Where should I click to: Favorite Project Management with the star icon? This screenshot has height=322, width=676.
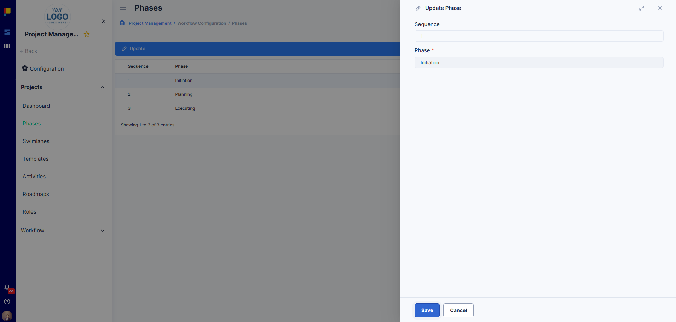tap(87, 34)
